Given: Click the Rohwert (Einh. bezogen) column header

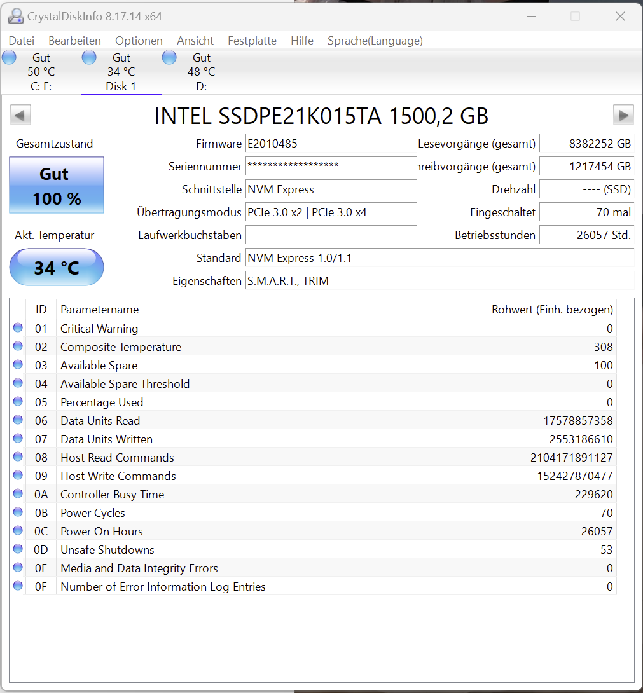Looking at the screenshot, I should pyautogui.click(x=550, y=310).
